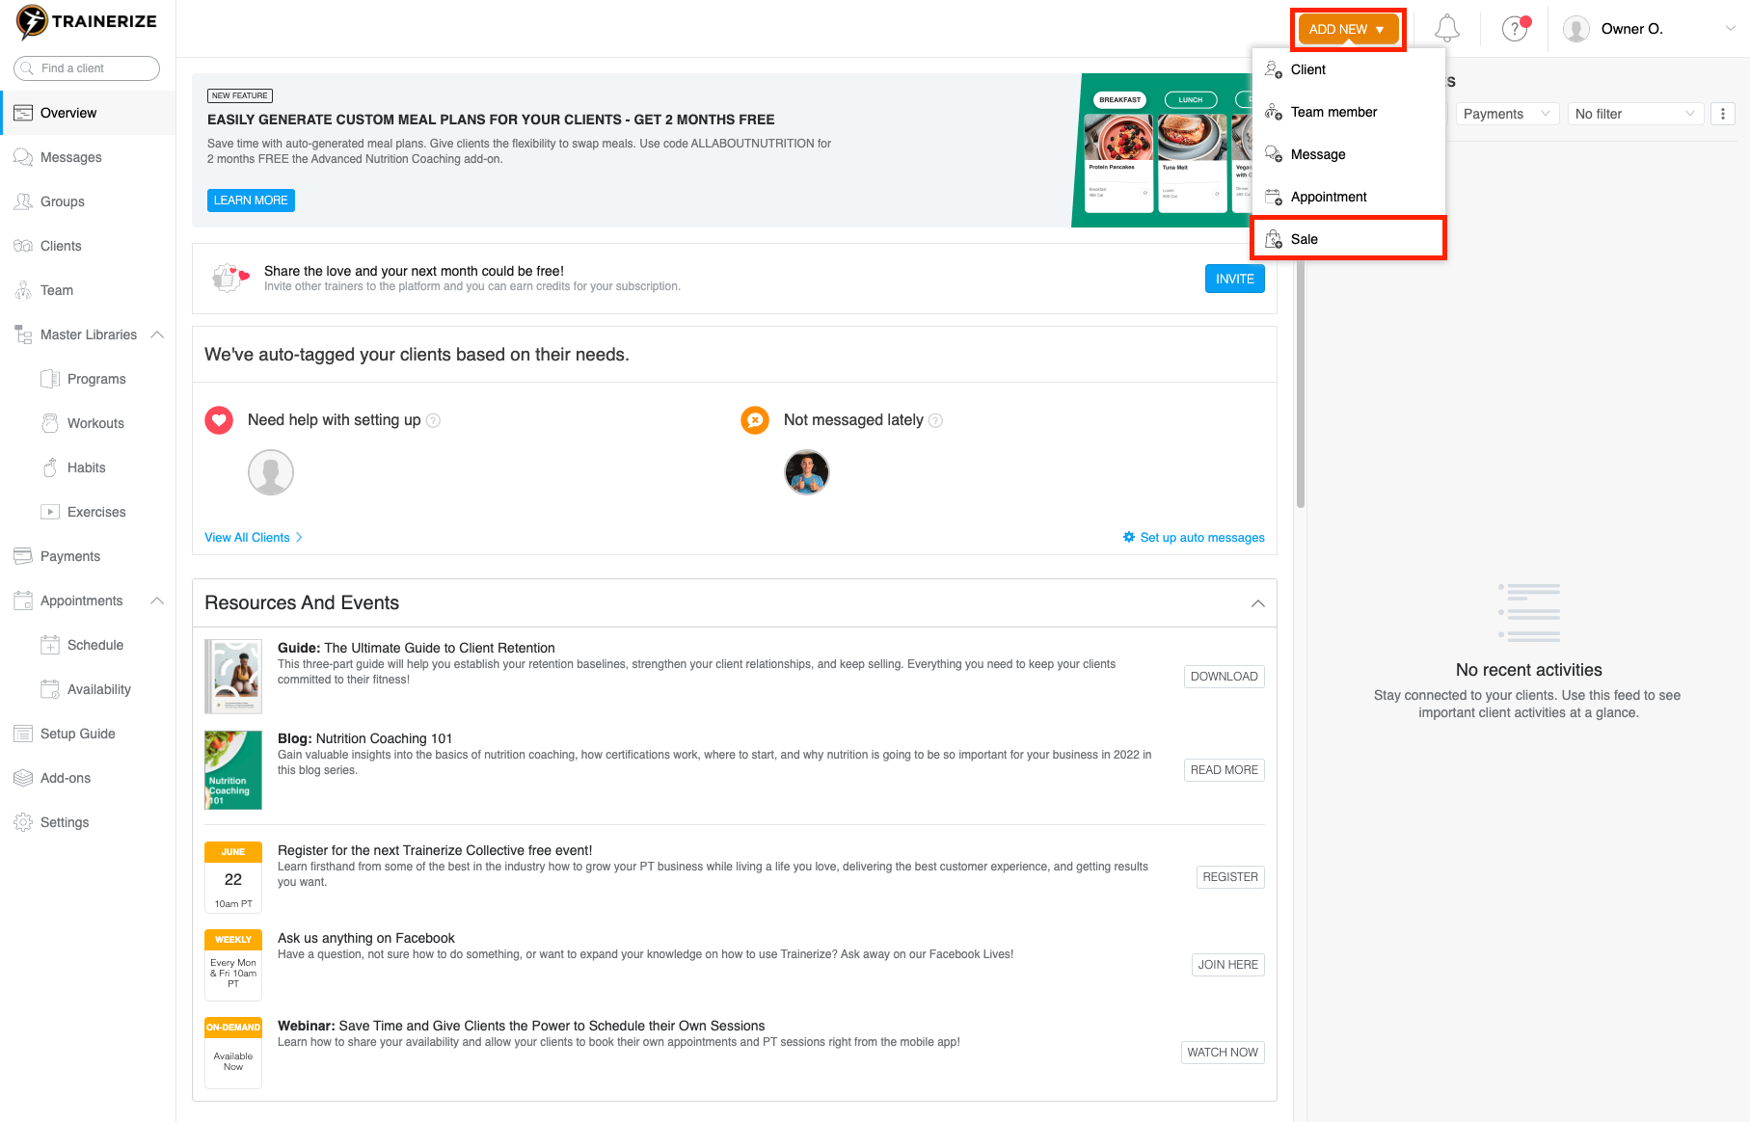This screenshot has height=1122, width=1750.
Task: Click the client photo under Not messaged lately
Action: click(807, 472)
